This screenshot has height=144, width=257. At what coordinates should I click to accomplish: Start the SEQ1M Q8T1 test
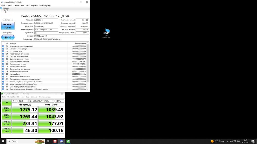click(7, 109)
